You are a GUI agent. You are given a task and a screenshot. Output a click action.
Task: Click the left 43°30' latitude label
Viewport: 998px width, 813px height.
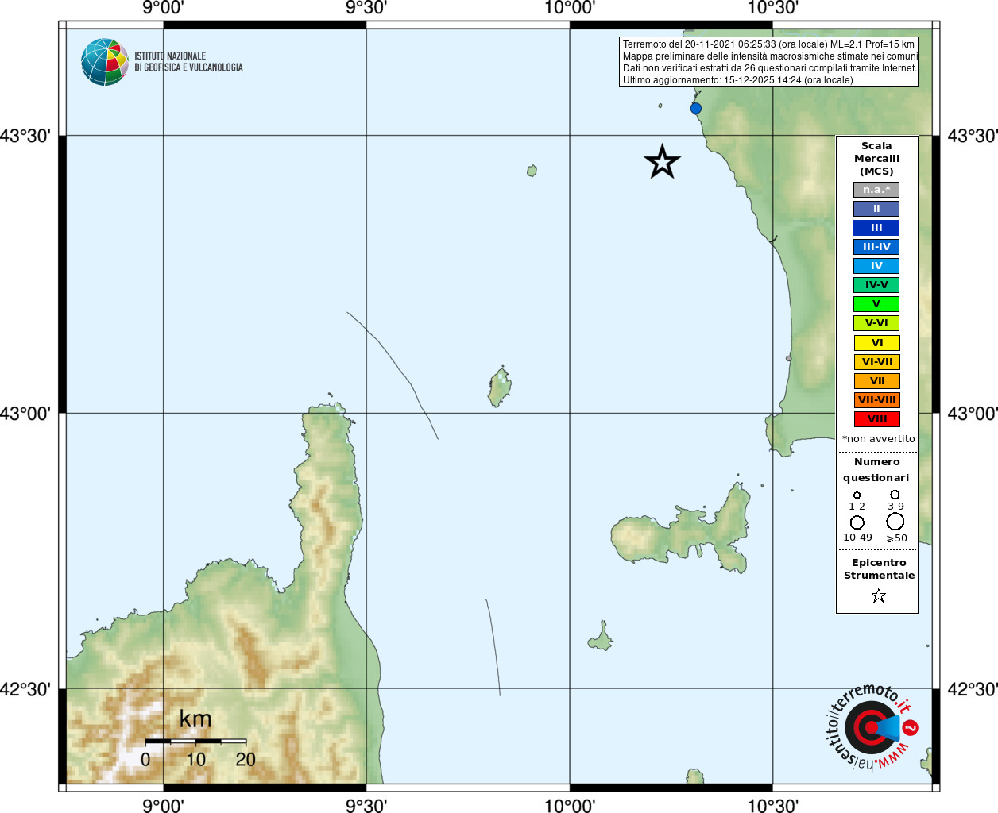(x=25, y=136)
